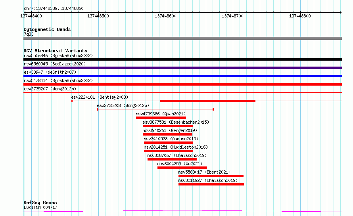Select the gray 7q33 cytogenetic band bar

click(x=182, y=38)
